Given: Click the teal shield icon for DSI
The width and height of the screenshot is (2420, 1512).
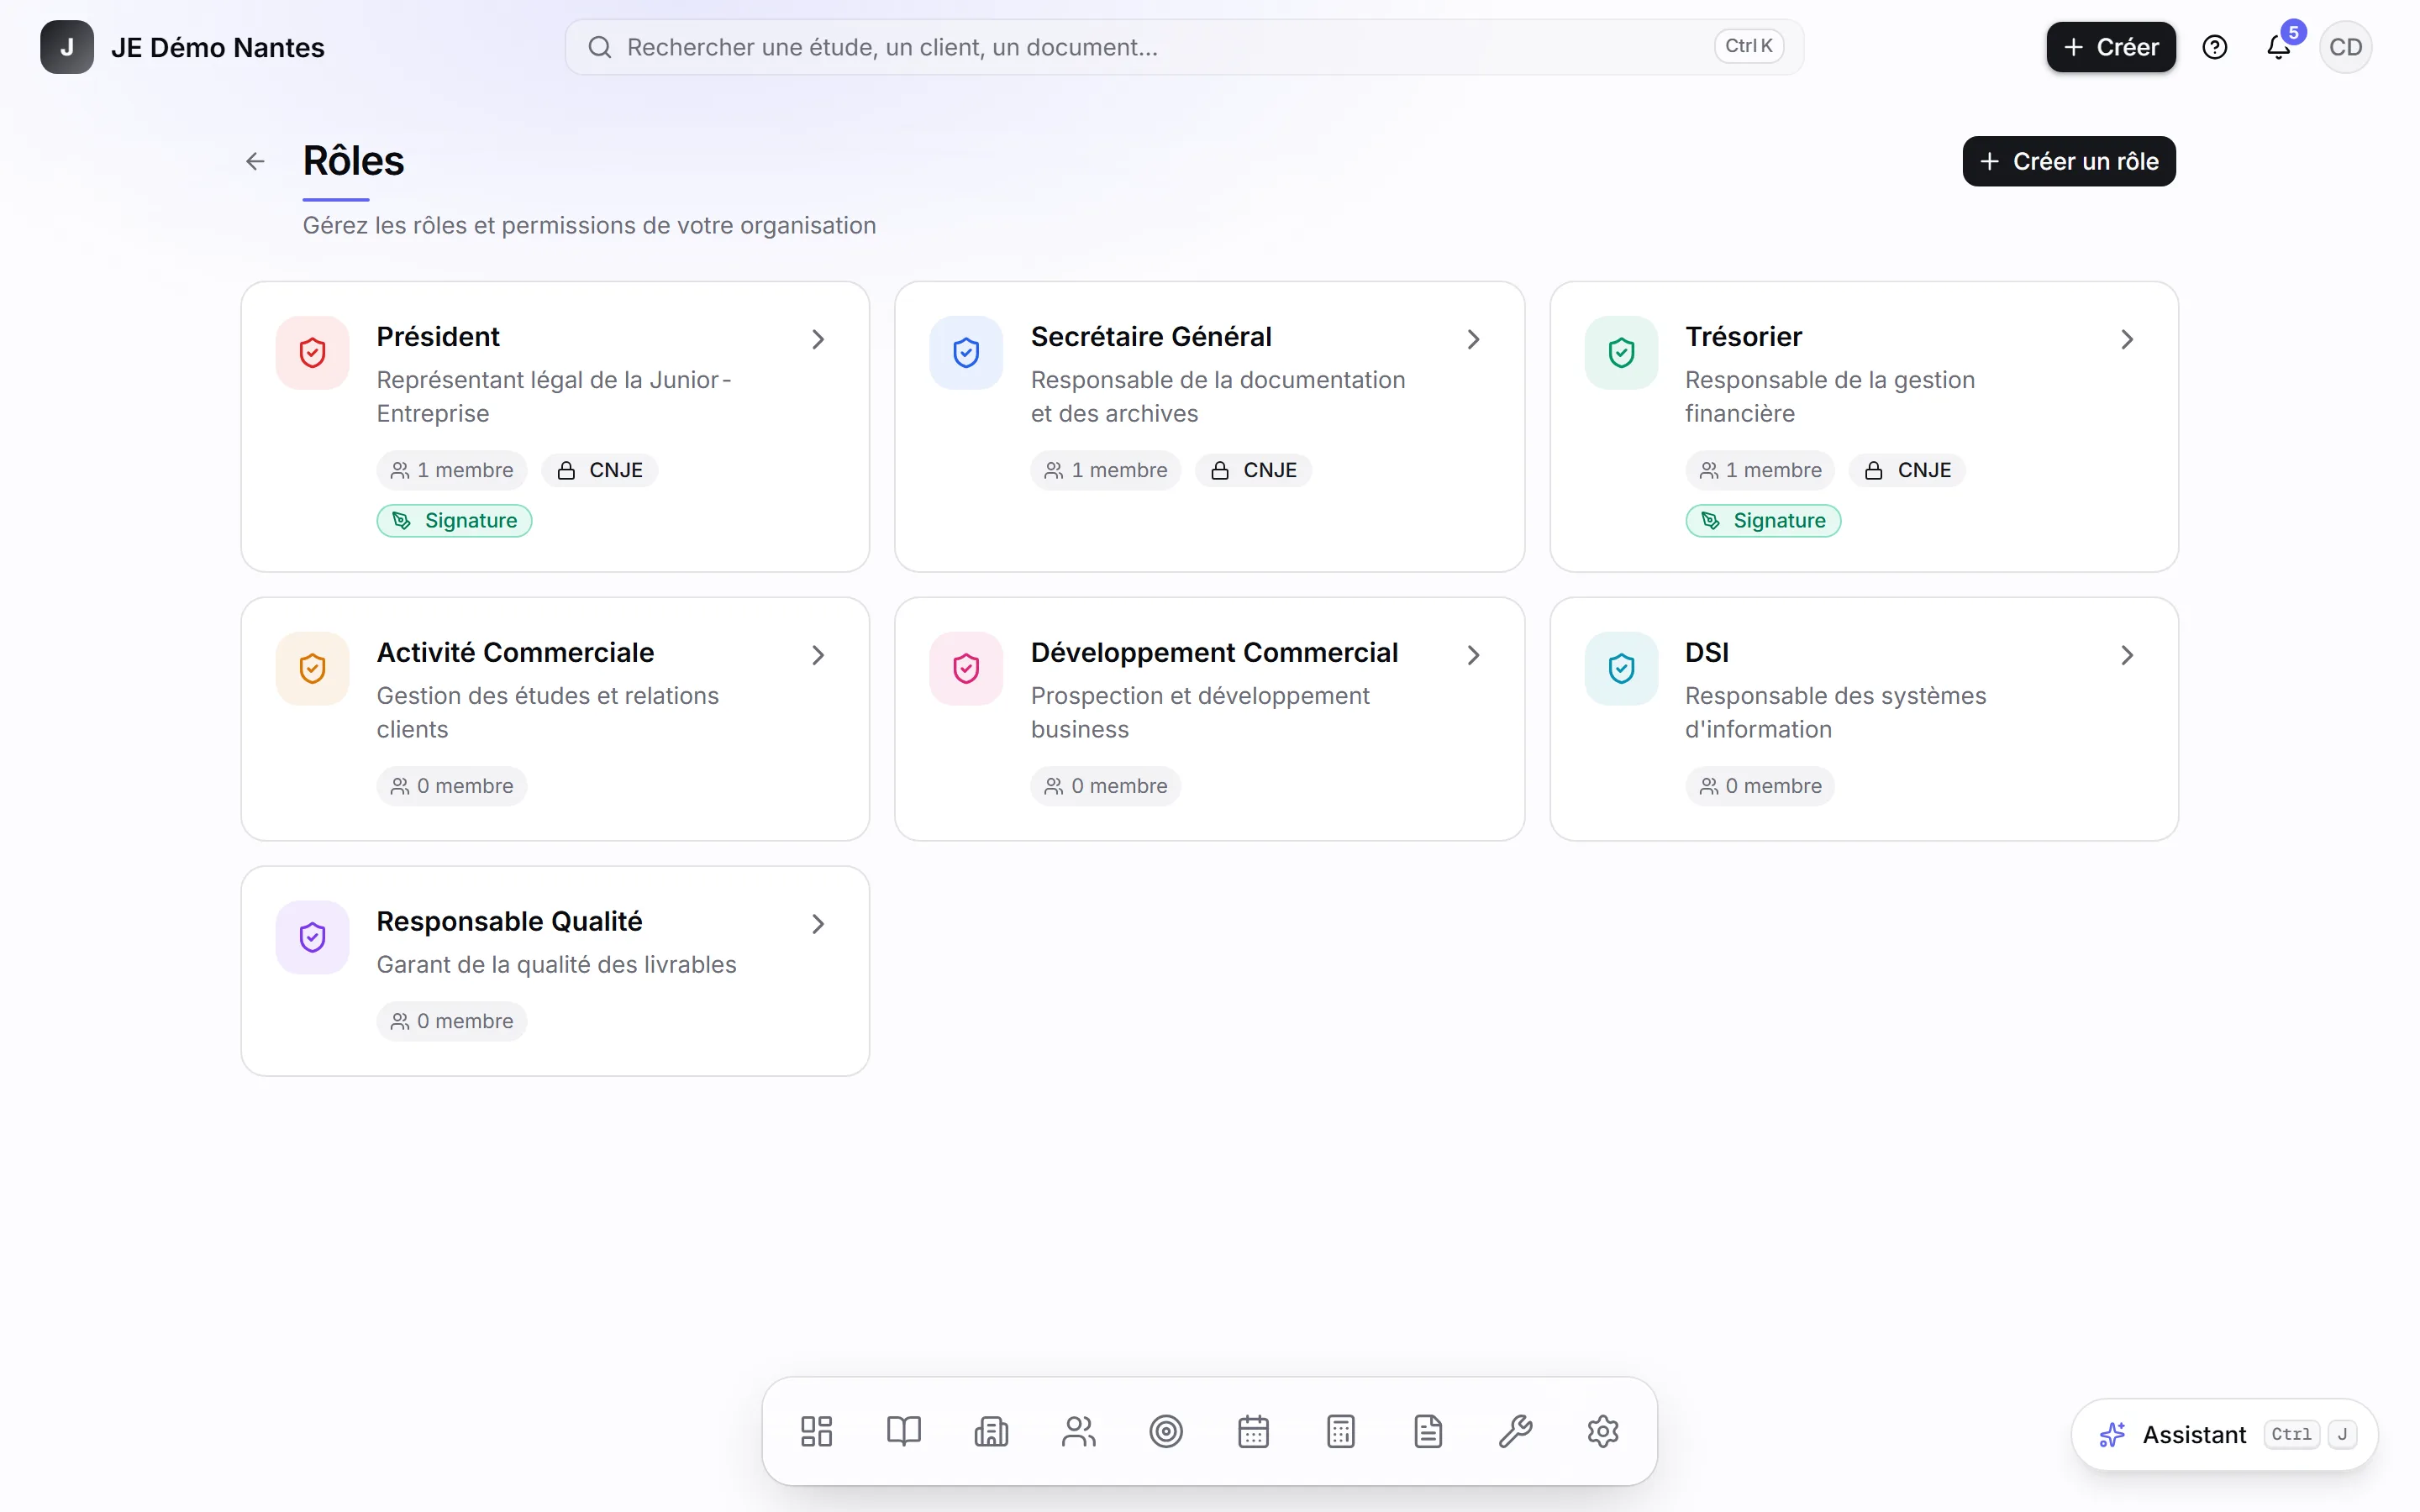Looking at the screenshot, I should (x=1621, y=668).
